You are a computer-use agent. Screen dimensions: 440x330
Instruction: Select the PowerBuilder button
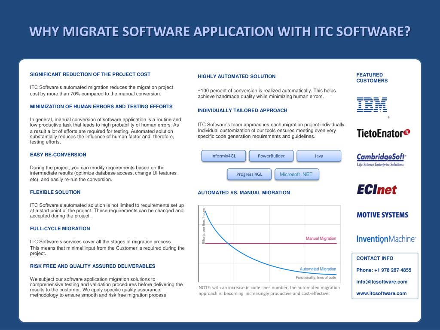pyautogui.click(x=271, y=156)
